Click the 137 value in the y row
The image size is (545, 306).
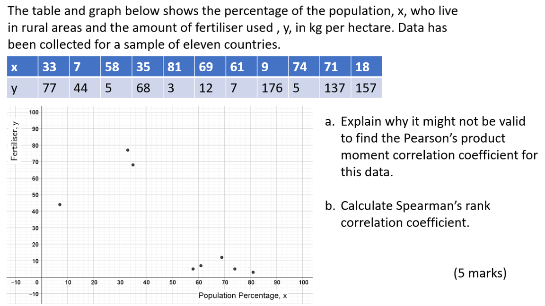point(334,88)
